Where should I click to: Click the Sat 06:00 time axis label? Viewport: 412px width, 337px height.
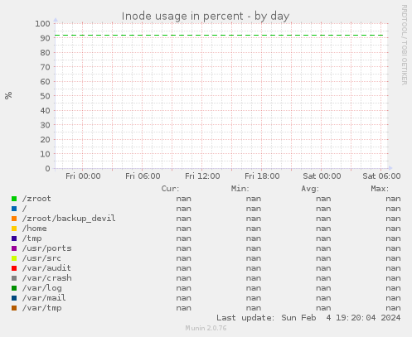381,176
